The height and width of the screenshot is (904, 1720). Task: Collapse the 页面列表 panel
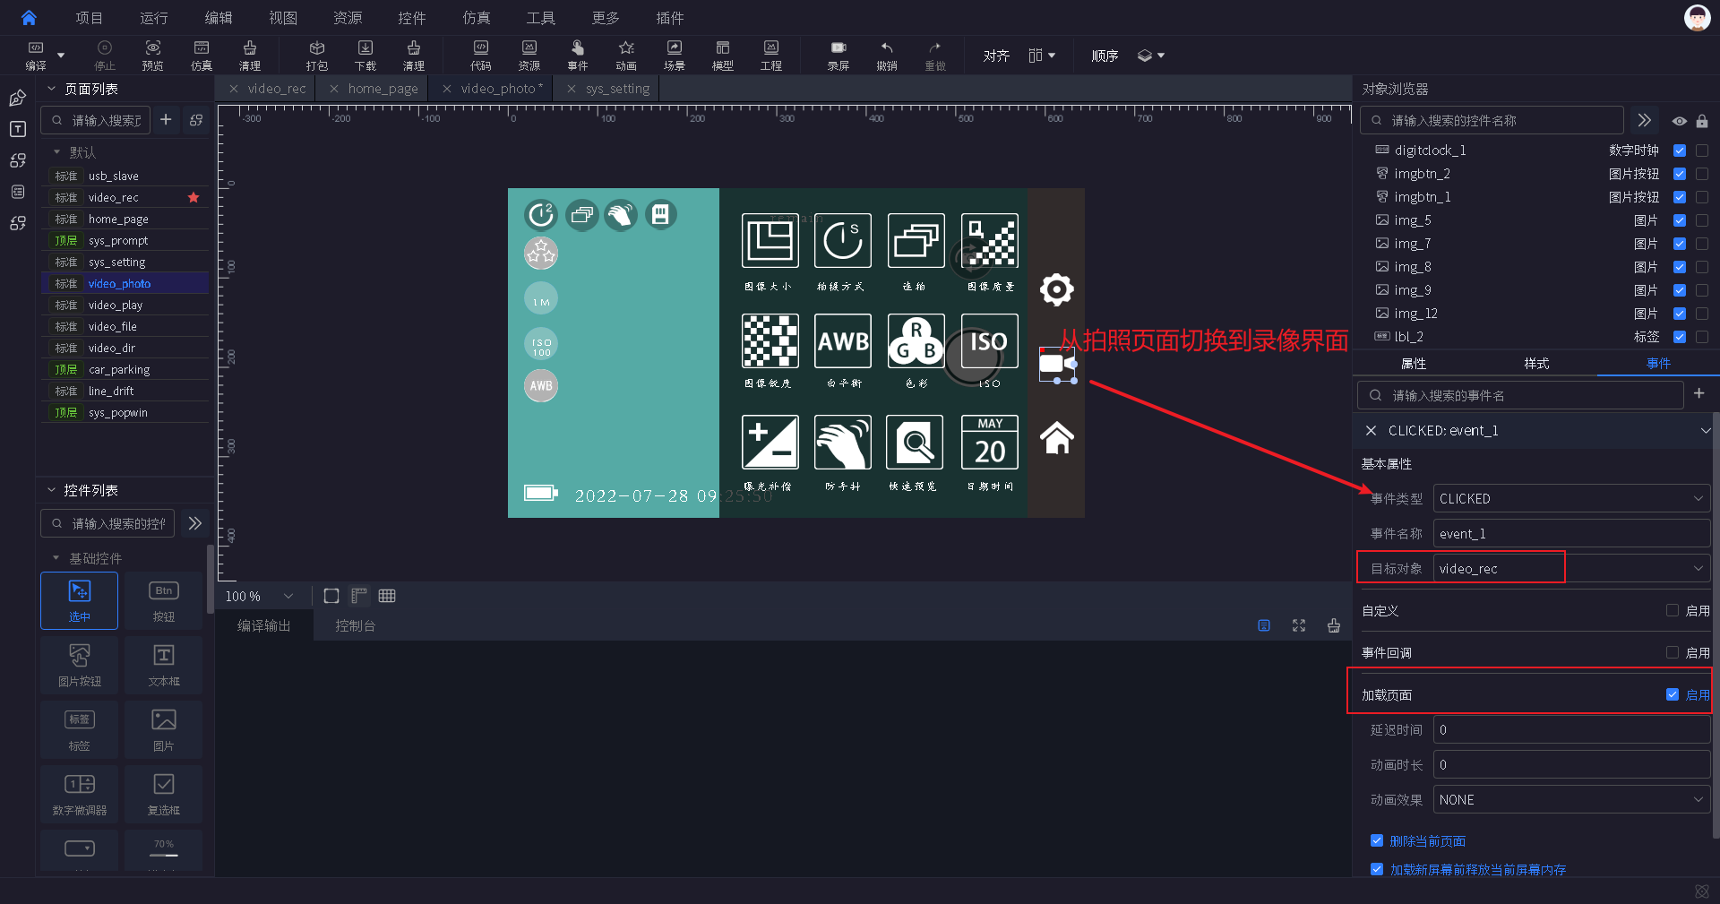tap(51, 89)
